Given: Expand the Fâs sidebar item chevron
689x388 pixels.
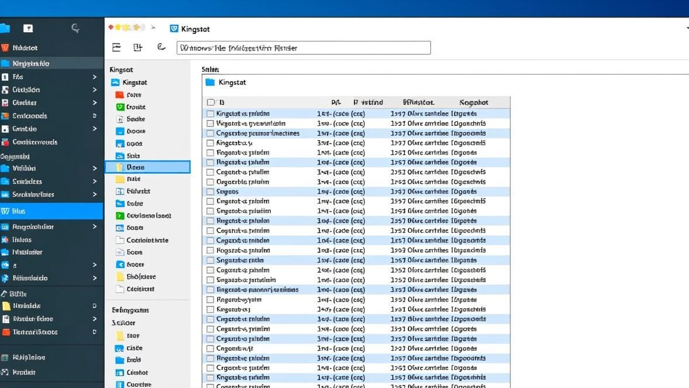Looking at the screenshot, I should [x=95, y=77].
